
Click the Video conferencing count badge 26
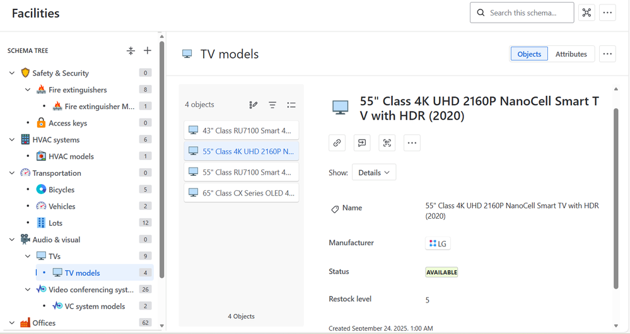146,289
